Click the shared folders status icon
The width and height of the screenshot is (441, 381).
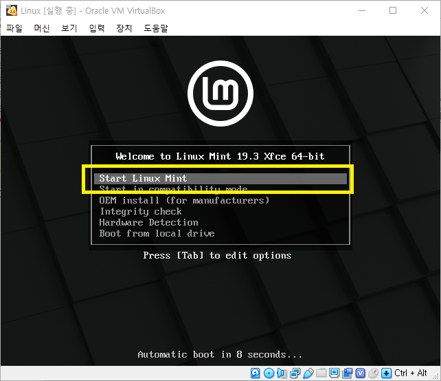321,373
